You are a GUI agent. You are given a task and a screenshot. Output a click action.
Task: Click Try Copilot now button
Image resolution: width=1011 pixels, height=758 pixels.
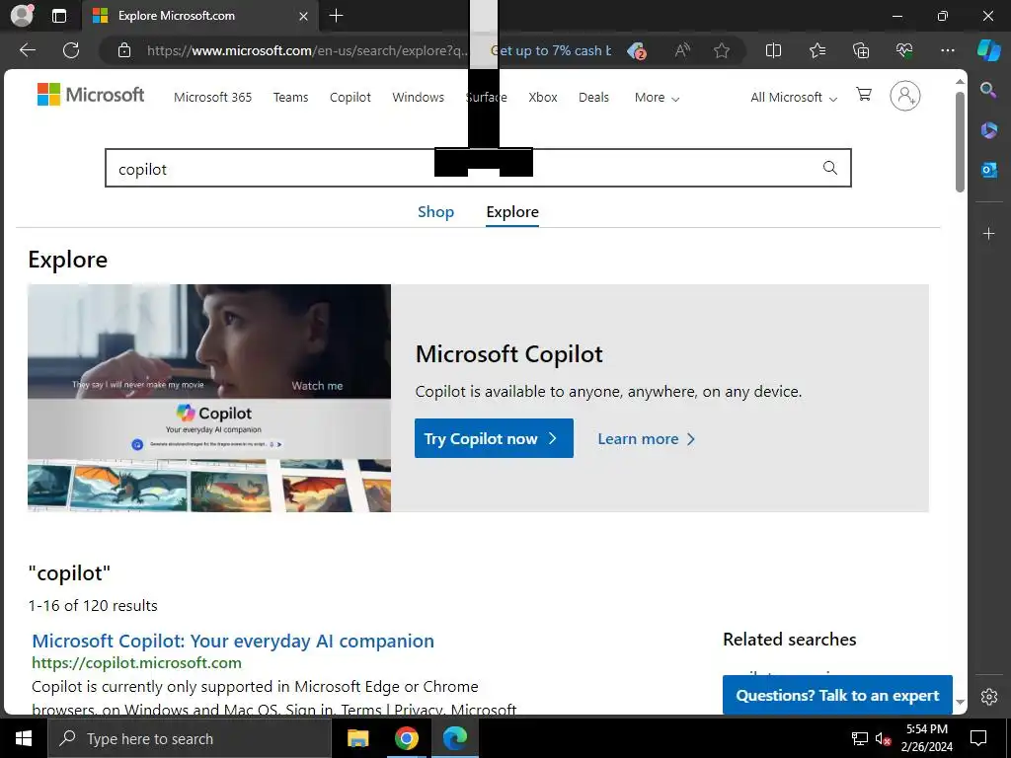494,438
